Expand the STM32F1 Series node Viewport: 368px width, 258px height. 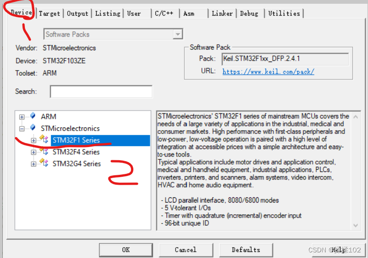(x=34, y=141)
